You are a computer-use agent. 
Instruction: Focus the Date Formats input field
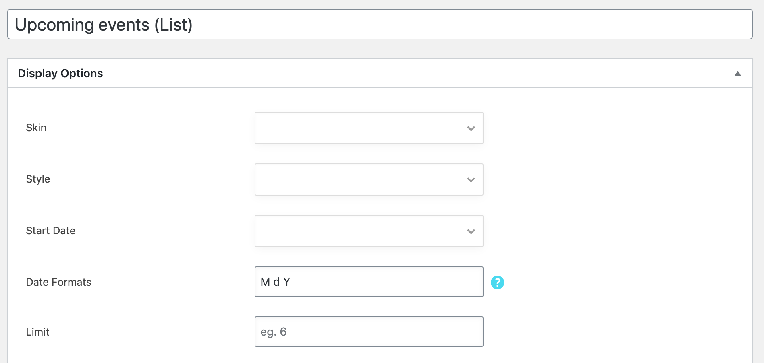click(x=369, y=282)
